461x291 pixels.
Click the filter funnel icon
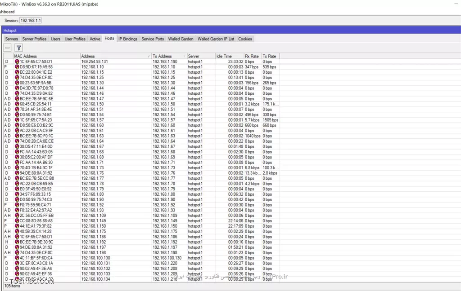18,48
